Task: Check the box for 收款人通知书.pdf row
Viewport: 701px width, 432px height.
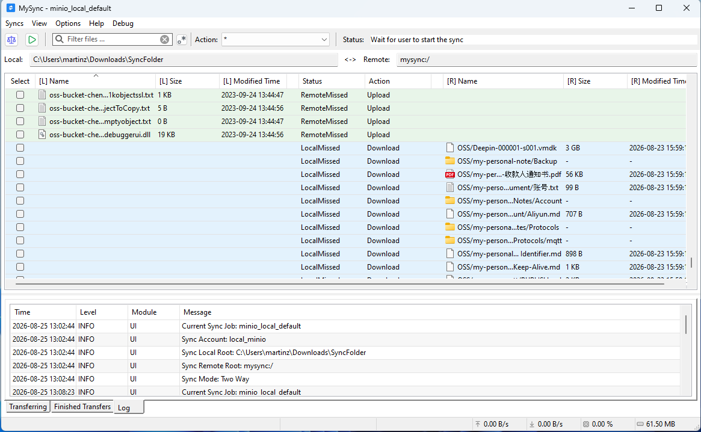Action: pos(20,174)
